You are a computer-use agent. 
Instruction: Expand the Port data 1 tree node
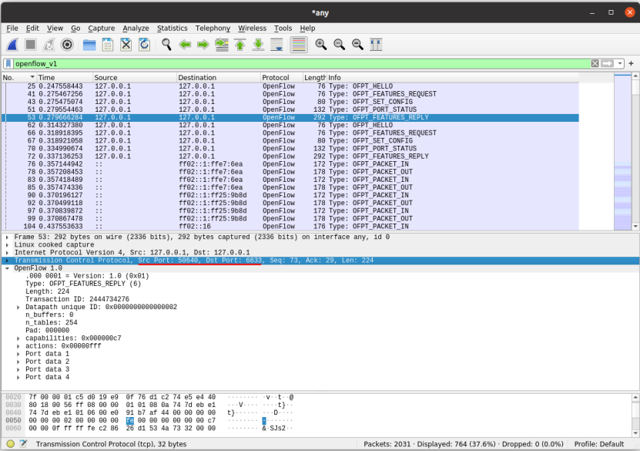pos(19,354)
